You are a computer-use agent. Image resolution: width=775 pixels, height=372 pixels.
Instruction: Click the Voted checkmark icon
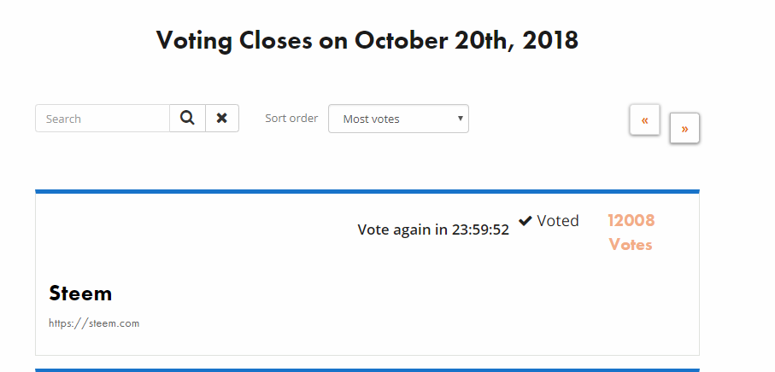pyautogui.click(x=525, y=221)
